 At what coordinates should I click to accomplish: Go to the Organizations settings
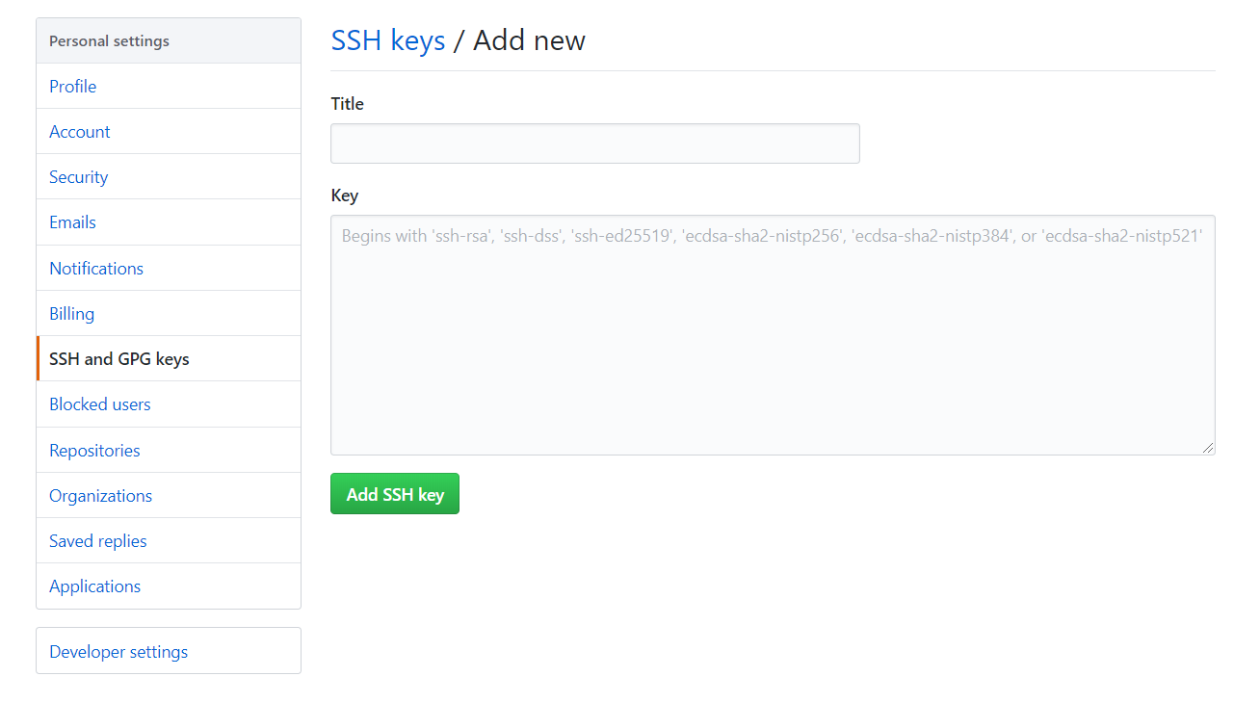[x=101, y=496]
